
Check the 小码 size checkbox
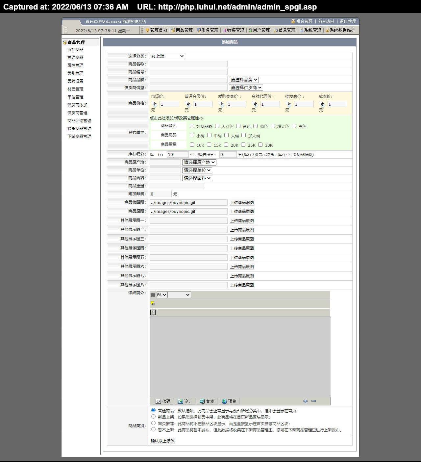tap(192, 135)
